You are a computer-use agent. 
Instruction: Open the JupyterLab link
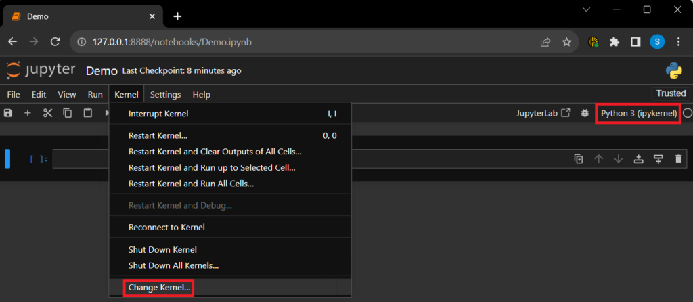click(543, 114)
